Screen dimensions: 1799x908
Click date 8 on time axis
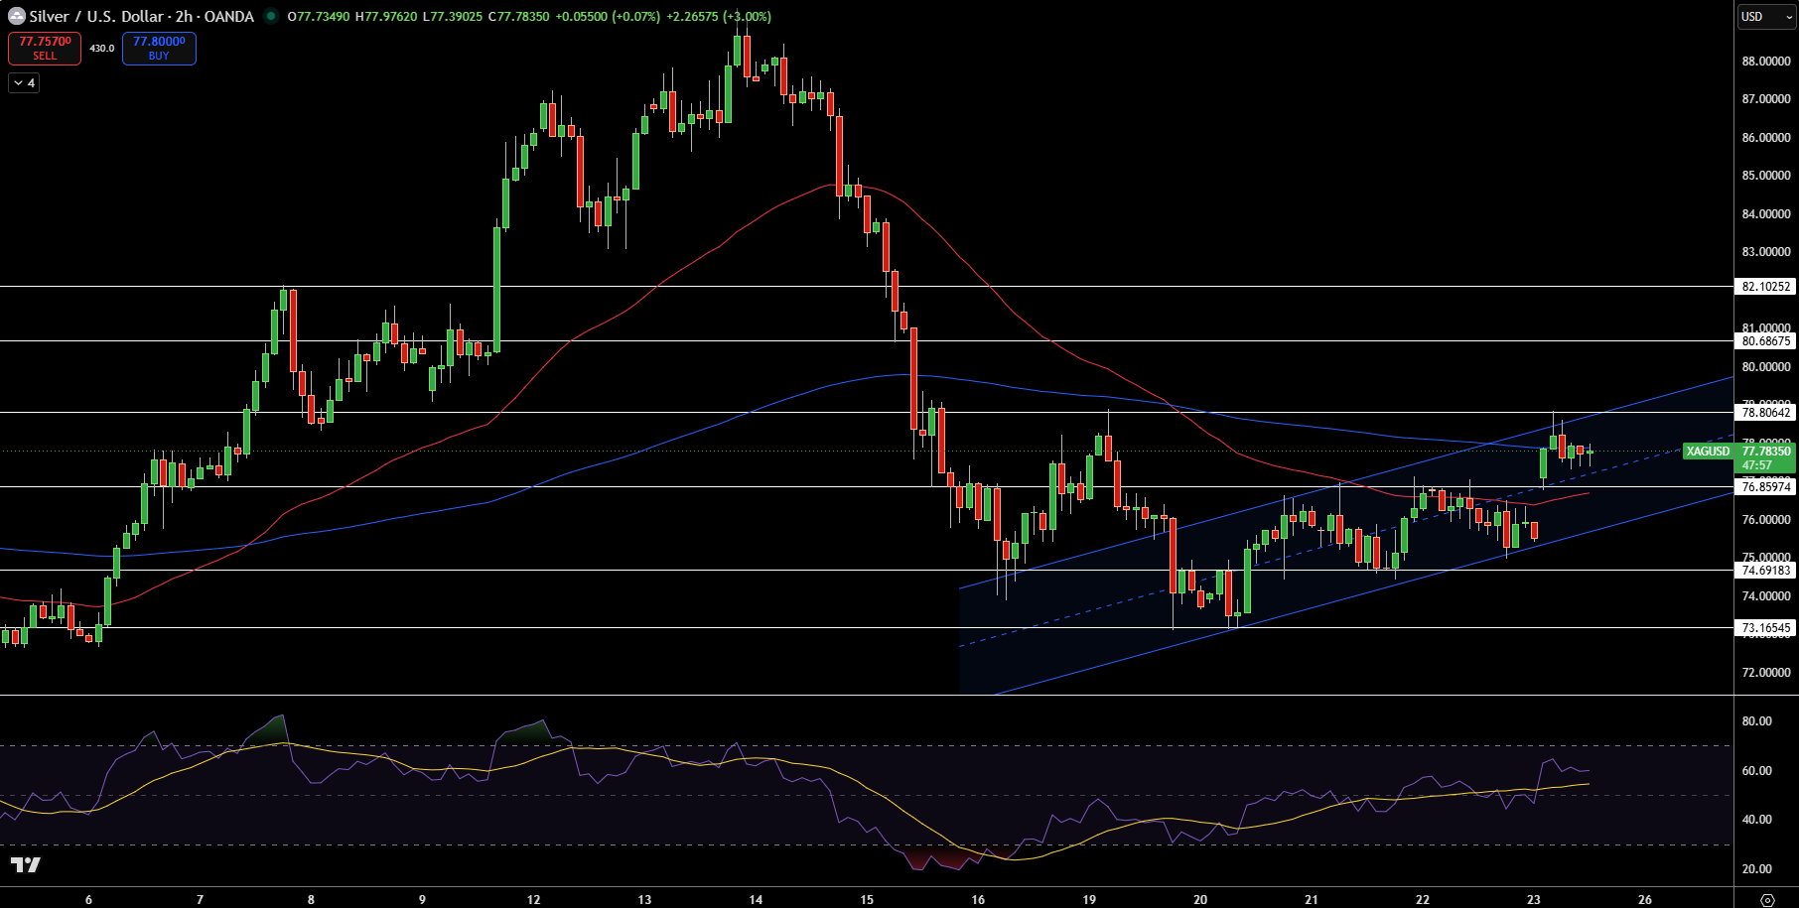pos(311,900)
